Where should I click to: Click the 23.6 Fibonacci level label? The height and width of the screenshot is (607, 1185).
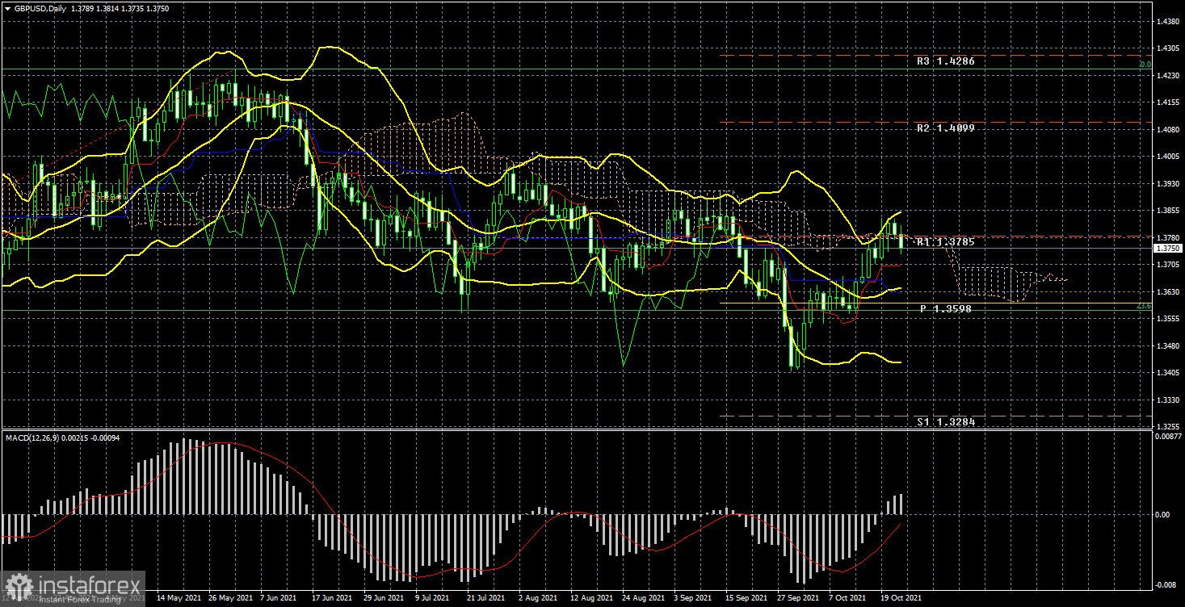pyautogui.click(x=1143, y=306)
